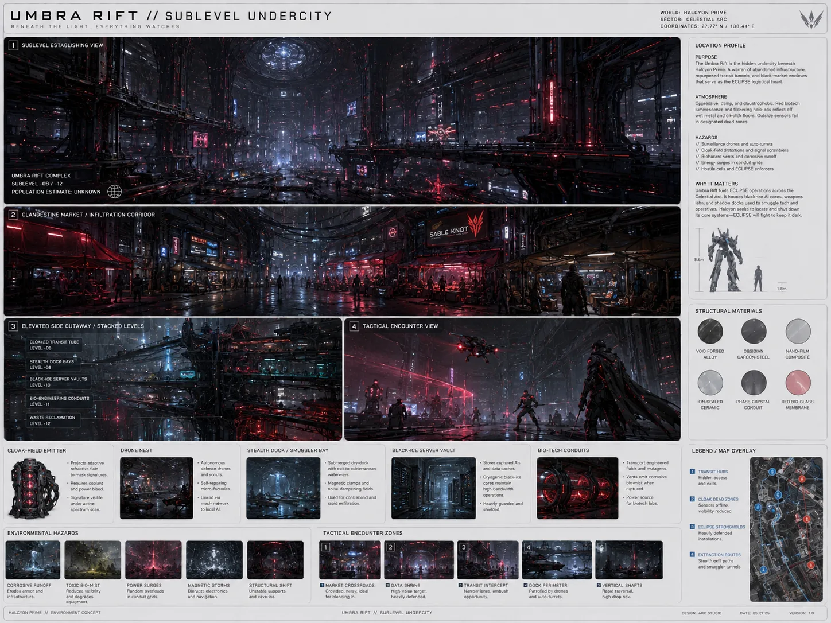Click the winged emblem logo in header
831x623 pixels.
(810, 20)
